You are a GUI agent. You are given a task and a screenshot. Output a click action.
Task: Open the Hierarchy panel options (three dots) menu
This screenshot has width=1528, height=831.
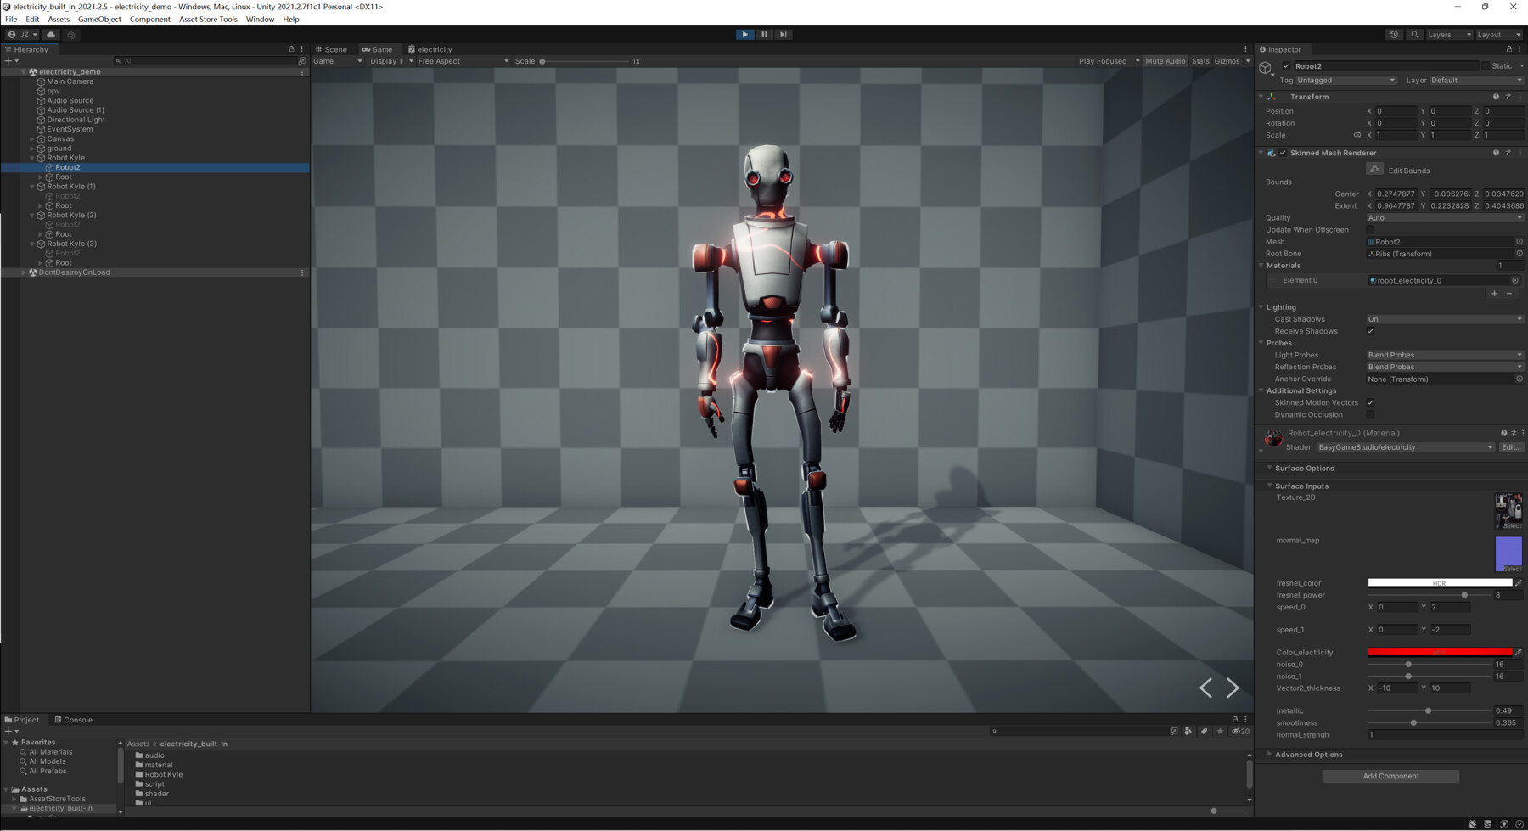tap(301, 49)
